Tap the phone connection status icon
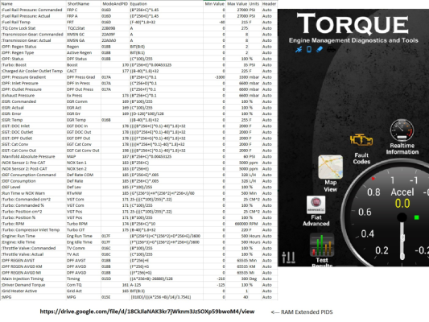The image size is (429, 322). click(x=309, y=49)
